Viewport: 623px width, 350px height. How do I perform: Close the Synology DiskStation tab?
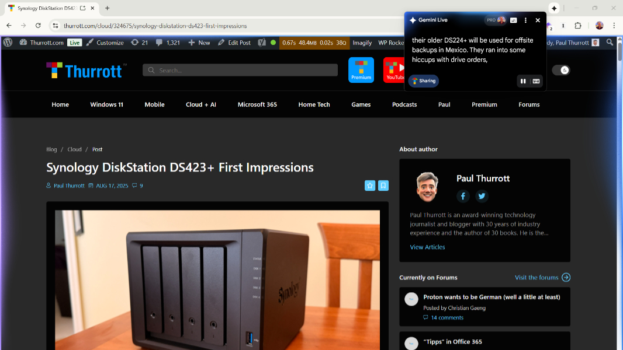[x=92, y=8]
